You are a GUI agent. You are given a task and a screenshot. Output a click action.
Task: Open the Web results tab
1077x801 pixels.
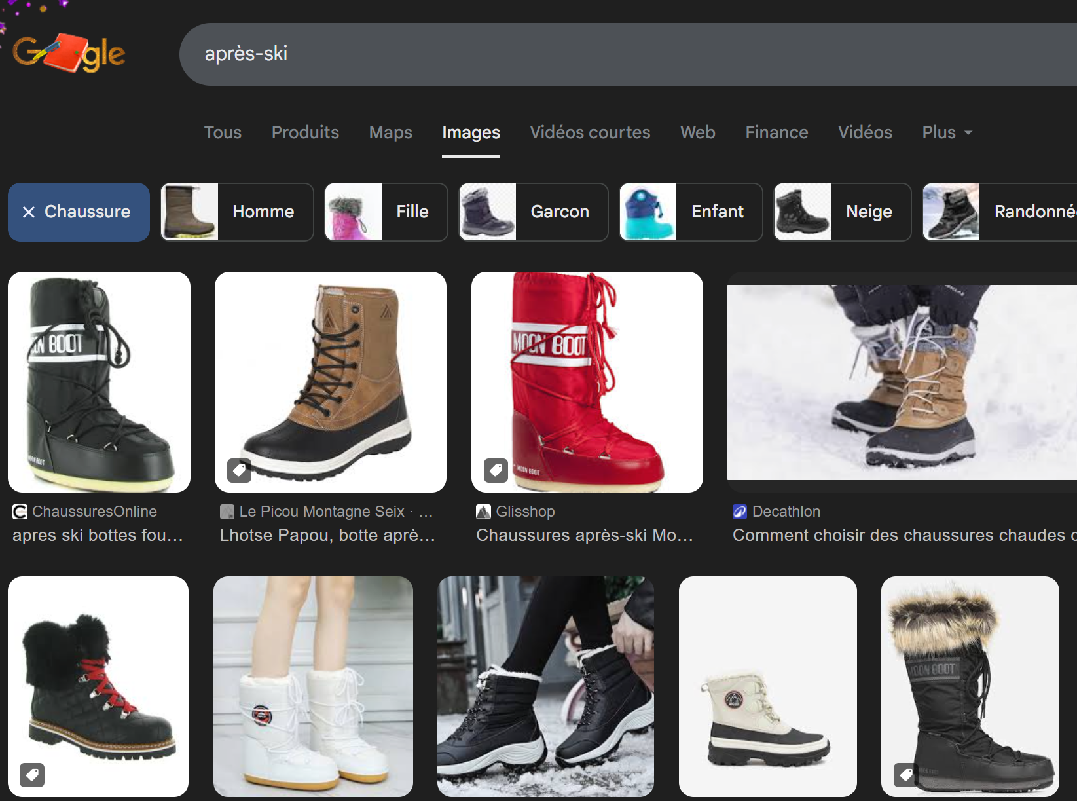pos(698,132)
